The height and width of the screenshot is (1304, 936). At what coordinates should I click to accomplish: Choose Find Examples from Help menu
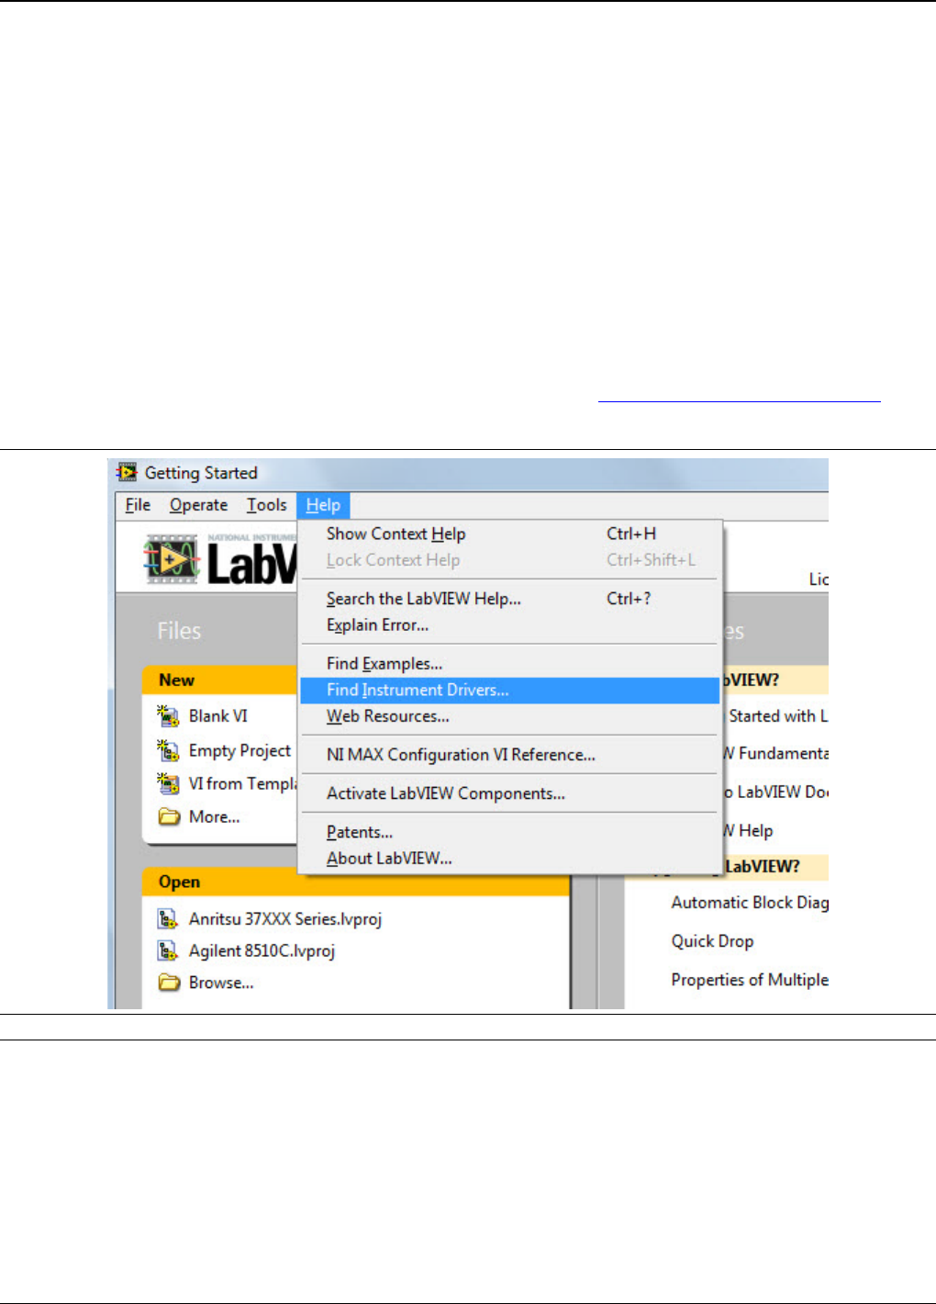510,664
